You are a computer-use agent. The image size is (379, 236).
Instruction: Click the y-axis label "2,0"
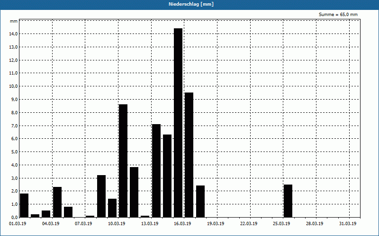(15, 191)
